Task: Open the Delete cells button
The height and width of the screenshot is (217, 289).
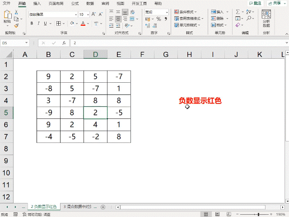Action: click(217, 19)
